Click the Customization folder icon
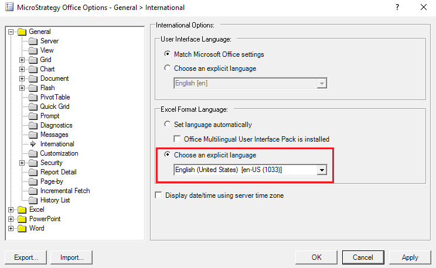Viewport: 436px width, 268px height. click(x=33, y=153)
